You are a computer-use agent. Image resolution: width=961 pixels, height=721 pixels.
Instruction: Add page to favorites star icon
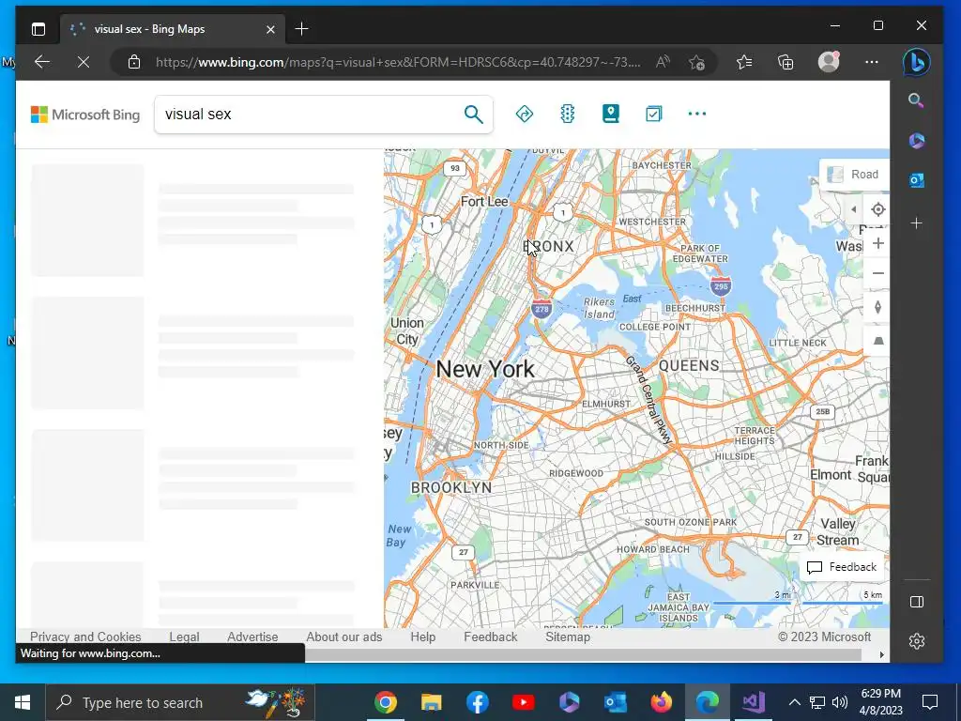pos(697,62)
